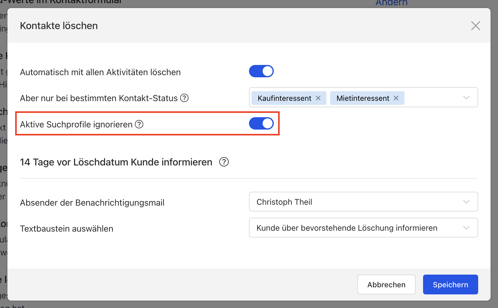Close the Kontakte löschen dialog
Viewport: 498px width, 308px height.
(475, 26)
